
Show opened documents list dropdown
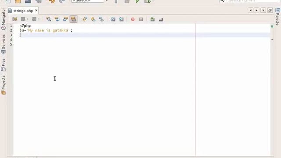tap(263, 11)
